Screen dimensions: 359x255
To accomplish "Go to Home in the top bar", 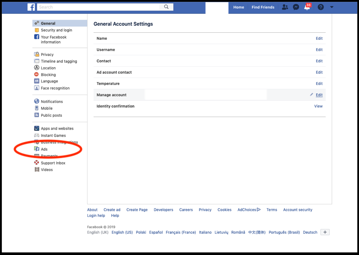I will [239, 7].
